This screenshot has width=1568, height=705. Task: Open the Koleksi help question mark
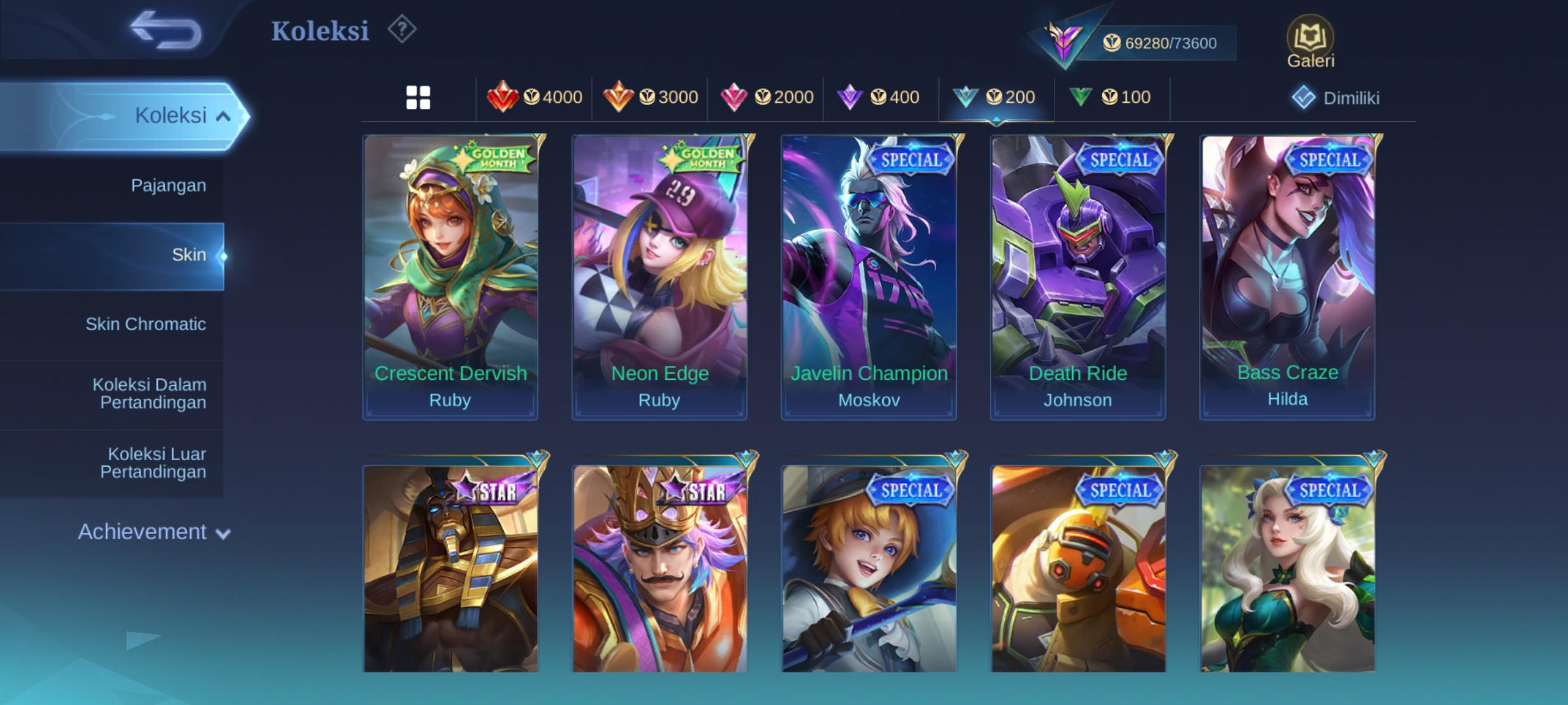(401, 30)
